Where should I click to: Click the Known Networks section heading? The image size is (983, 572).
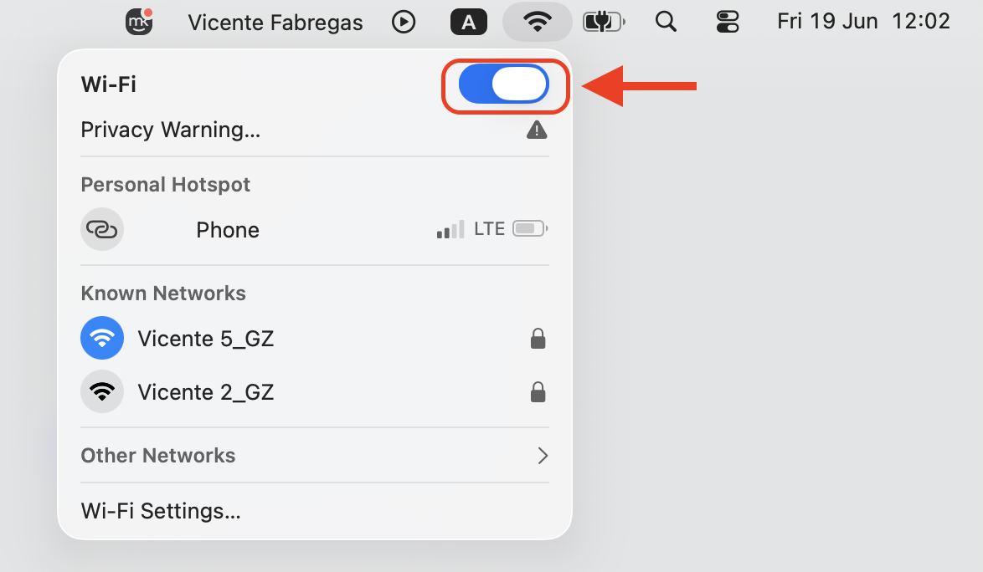tap(163, 294)
